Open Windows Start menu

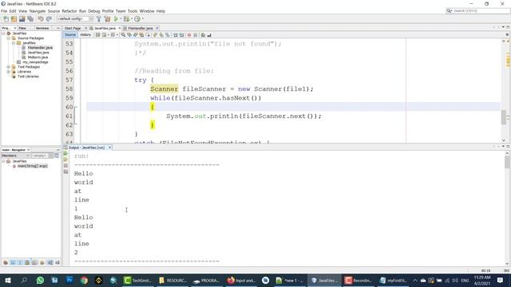tap(8, 280)
